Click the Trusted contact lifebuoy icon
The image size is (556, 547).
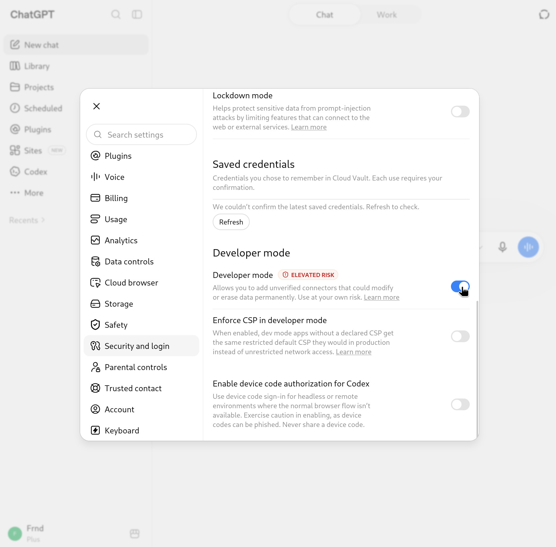[x=95, y=388]
